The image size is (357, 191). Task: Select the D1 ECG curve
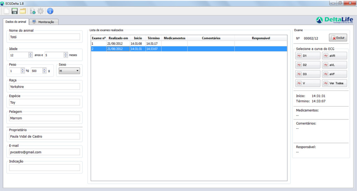pos(308,56)
